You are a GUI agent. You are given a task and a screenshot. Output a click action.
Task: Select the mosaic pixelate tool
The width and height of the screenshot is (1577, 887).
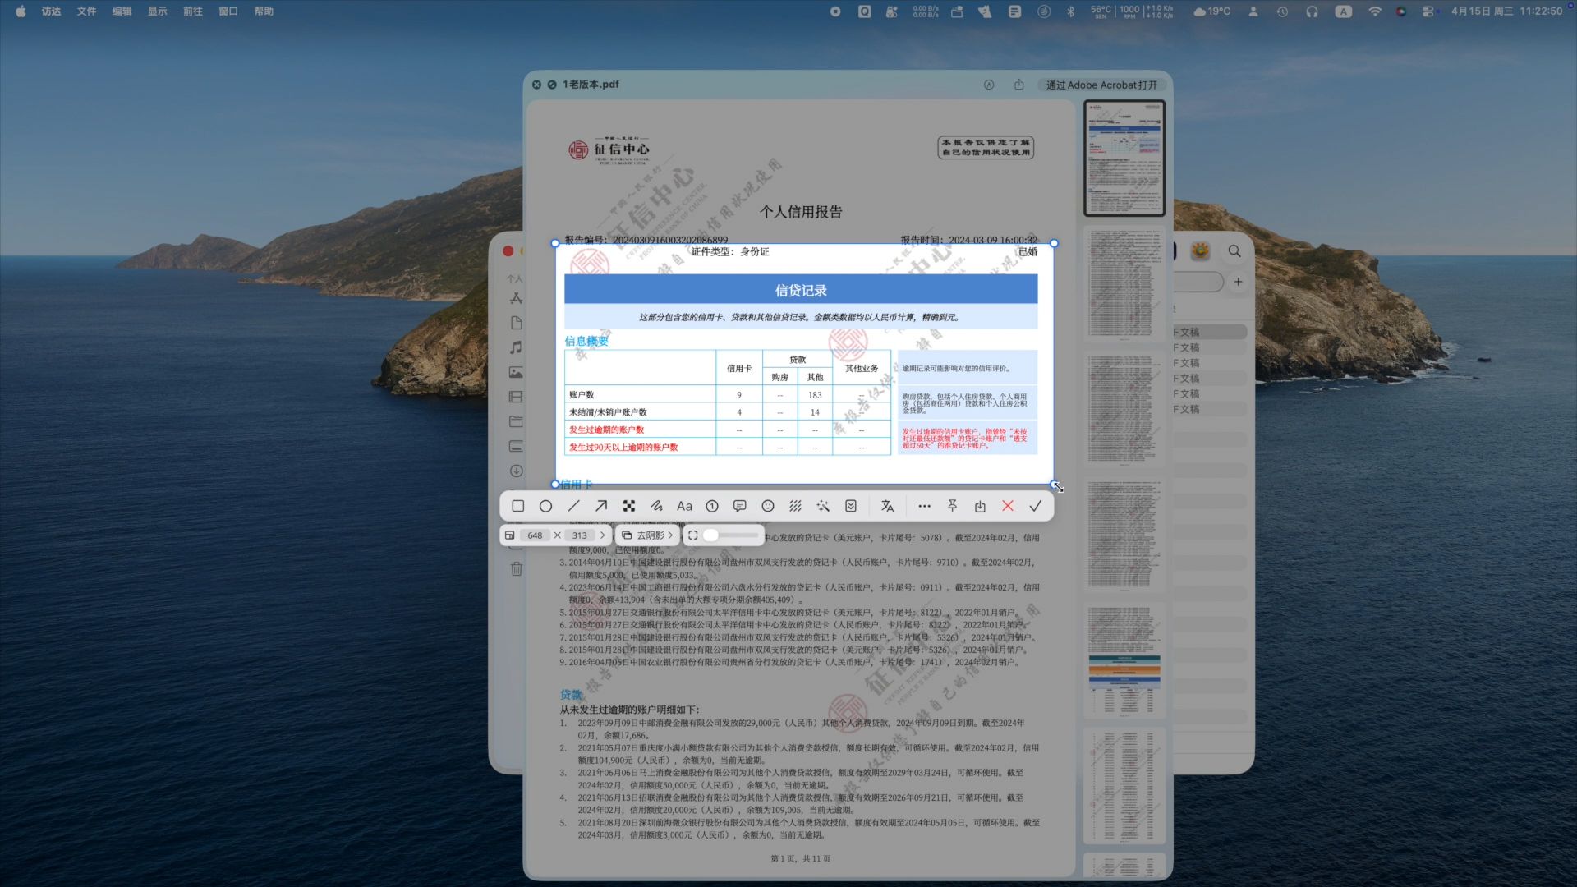click(629, 506)
